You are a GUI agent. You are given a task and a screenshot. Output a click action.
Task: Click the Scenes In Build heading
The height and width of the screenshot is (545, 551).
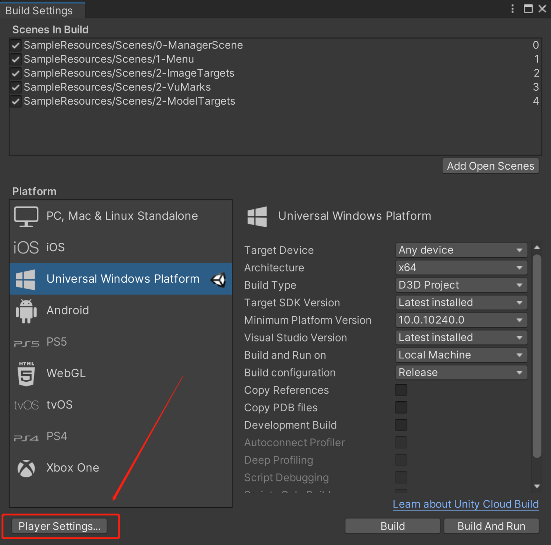(50, 29)
